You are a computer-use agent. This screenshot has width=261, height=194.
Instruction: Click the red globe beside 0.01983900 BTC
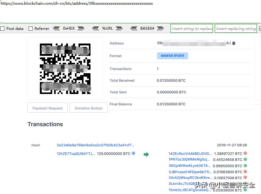[245, 172]
